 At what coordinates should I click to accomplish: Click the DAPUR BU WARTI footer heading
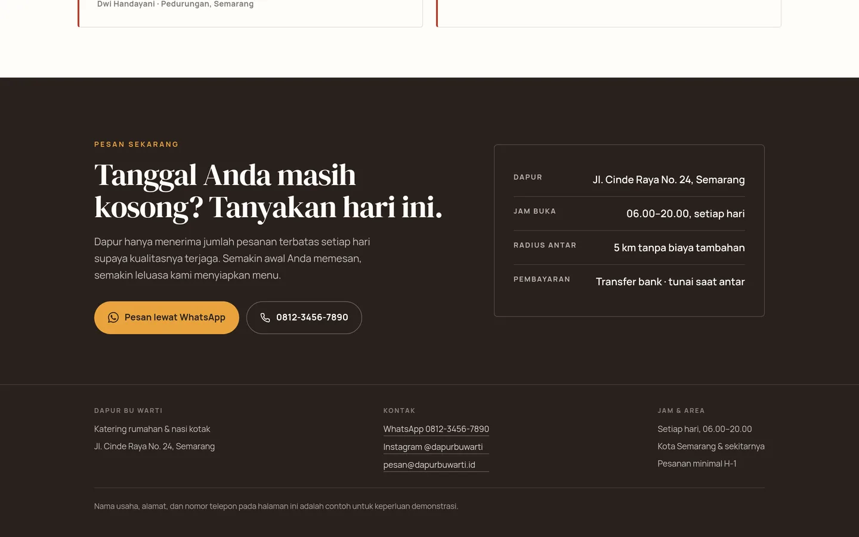(128, 411)
